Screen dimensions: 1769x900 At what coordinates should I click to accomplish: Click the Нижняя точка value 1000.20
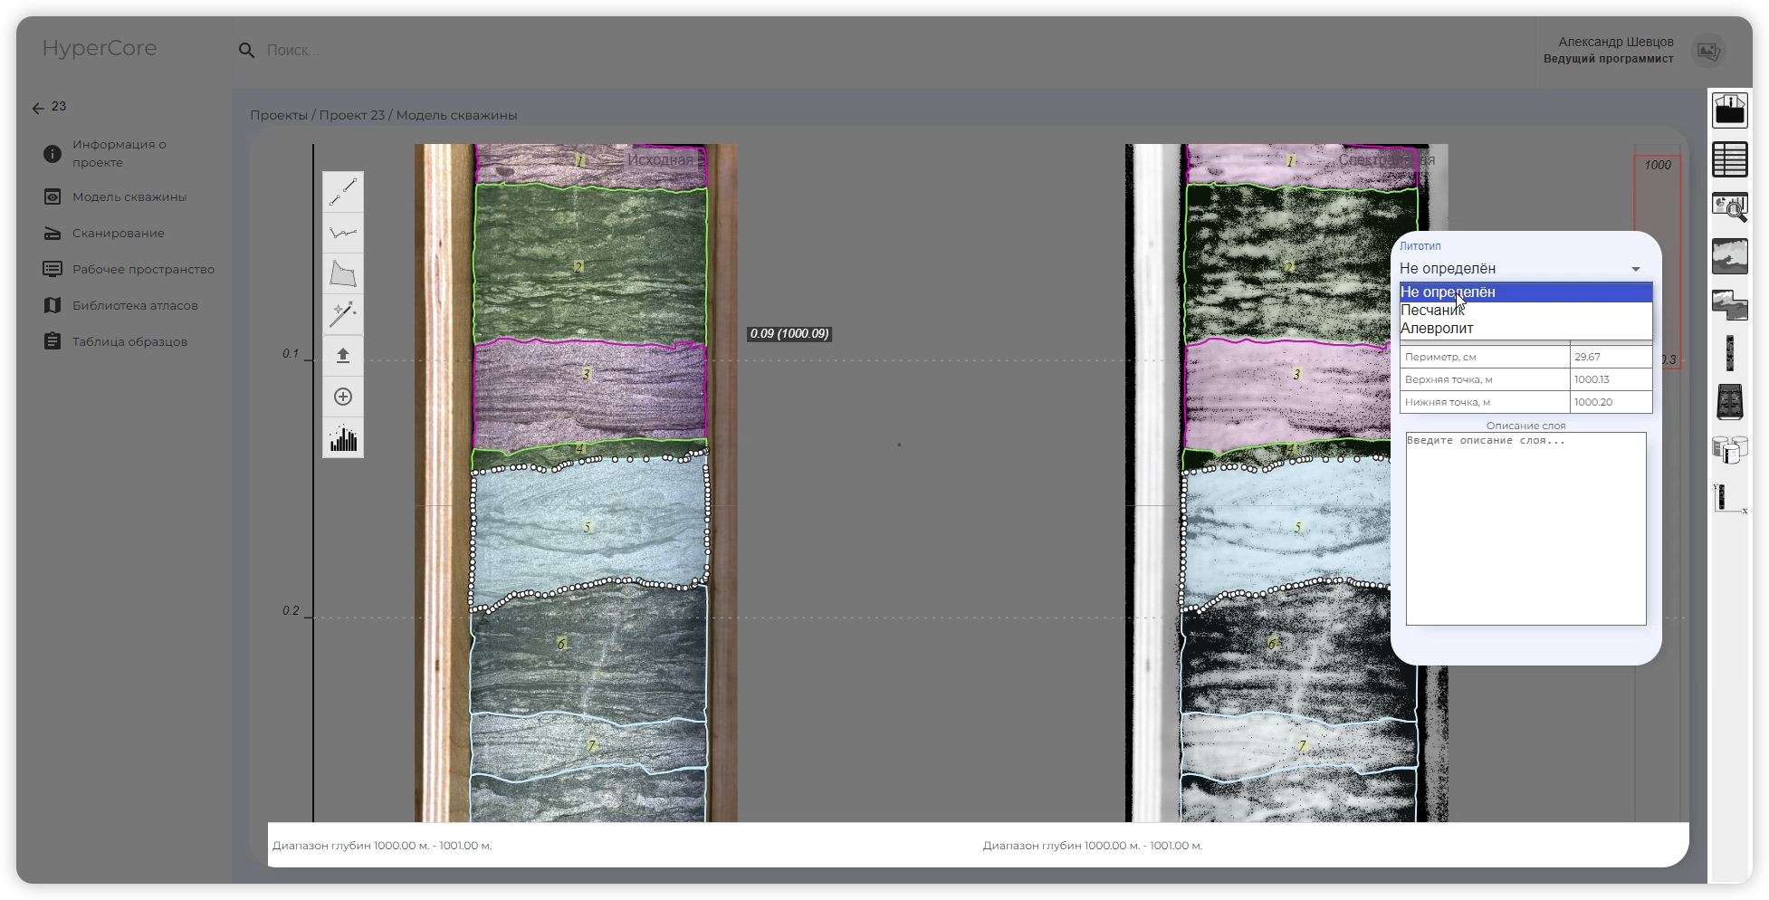coord(1611,402)
